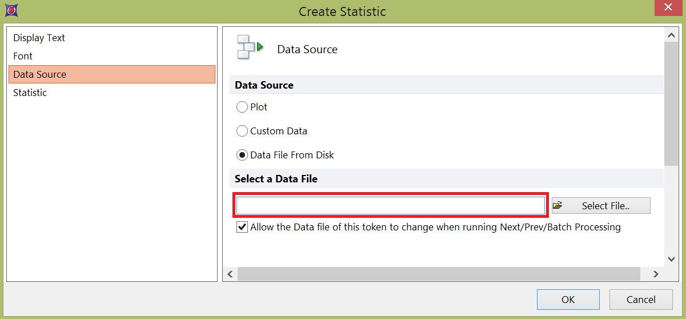This screenshot has height=319, width=686.
Task: Click the data file path text field
Action: click(x=391, y=206)
